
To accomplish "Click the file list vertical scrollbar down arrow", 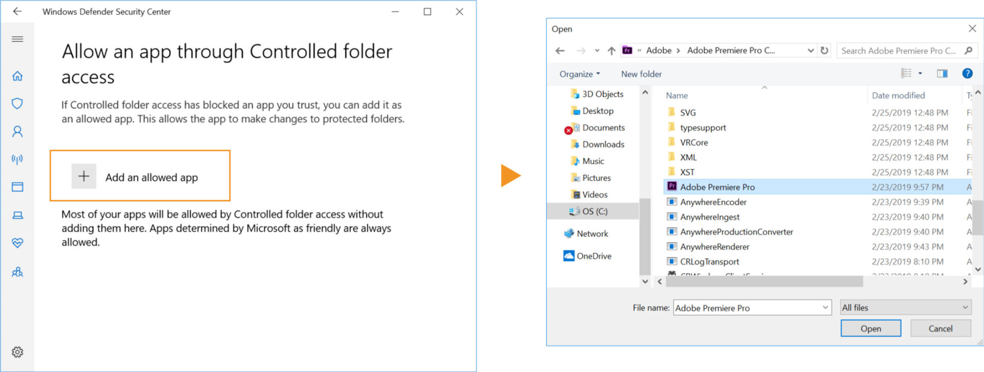I will (978, 269).
